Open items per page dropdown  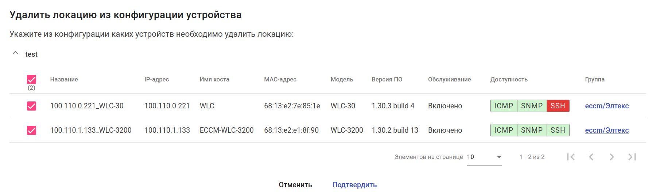[484, 157]
